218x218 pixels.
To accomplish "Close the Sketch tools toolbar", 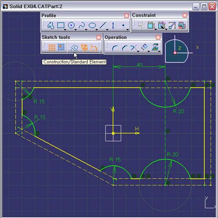I will (99, 37).
